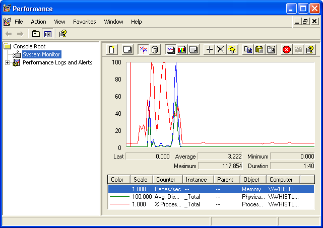The width and height of the screenshot is (323, 228).
Task: Click the Up One Level button
Action: tap(36, 34)
